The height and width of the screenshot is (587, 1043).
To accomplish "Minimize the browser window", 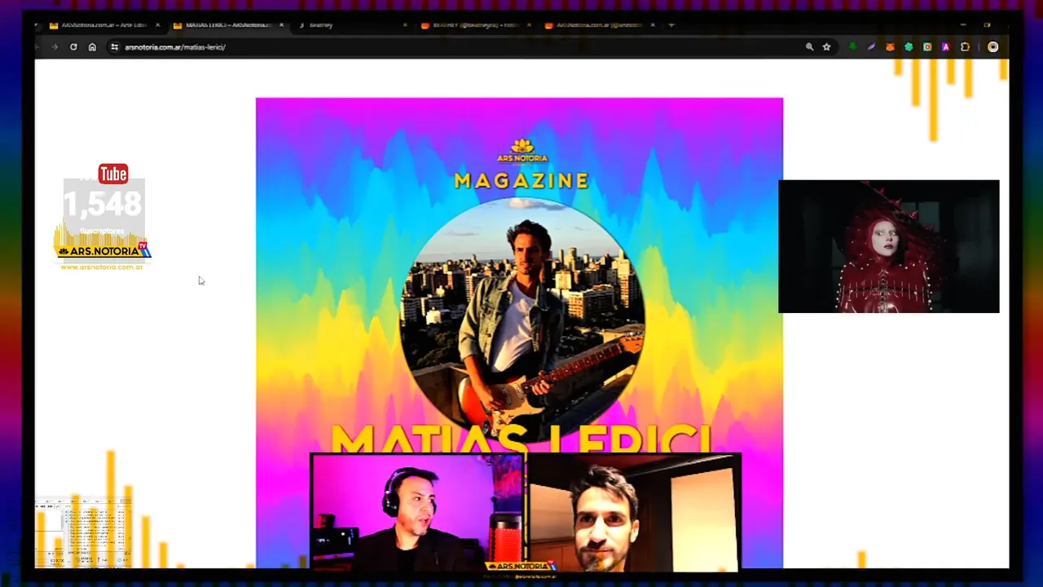I will [x=962, y=25].
